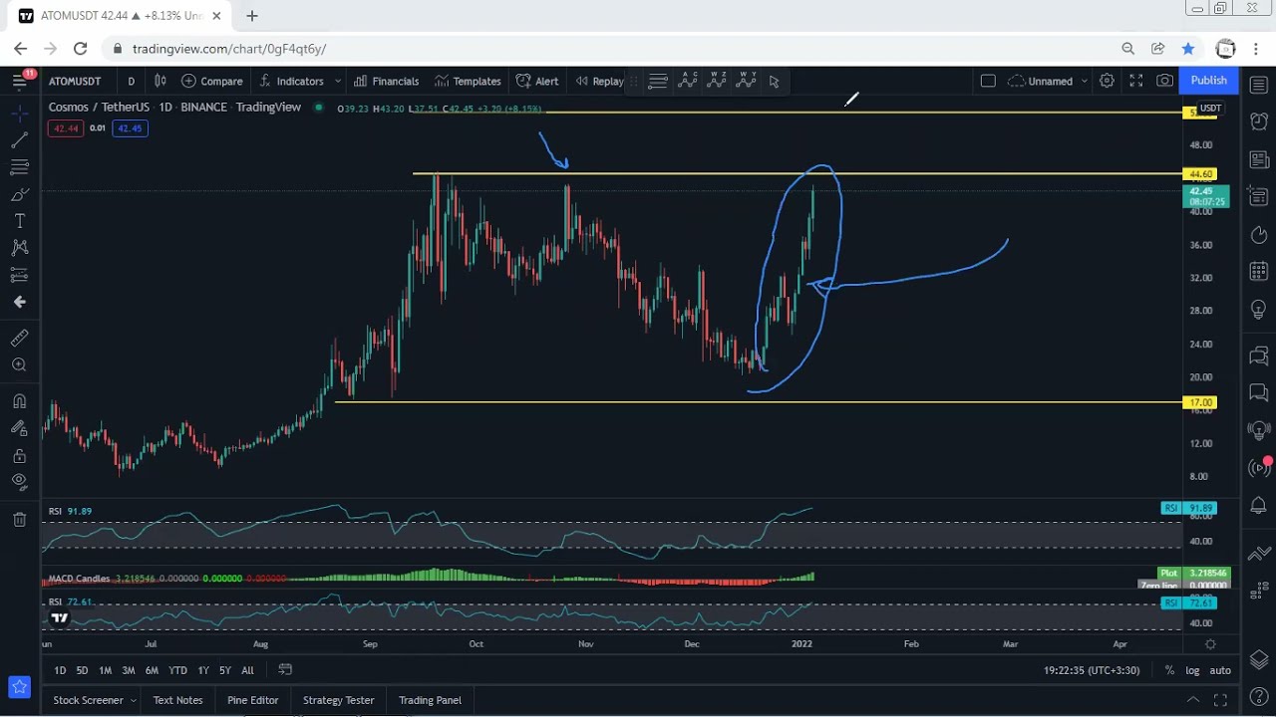The image size is (1276, 717).
Task: Take a chart snapshot with camera
Action: tap(1165, 81)
